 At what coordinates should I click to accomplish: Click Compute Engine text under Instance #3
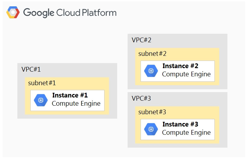(x=186, y=132)
